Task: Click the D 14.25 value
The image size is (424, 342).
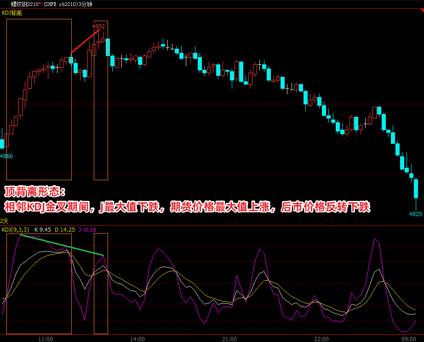Action: pos(65,230)
